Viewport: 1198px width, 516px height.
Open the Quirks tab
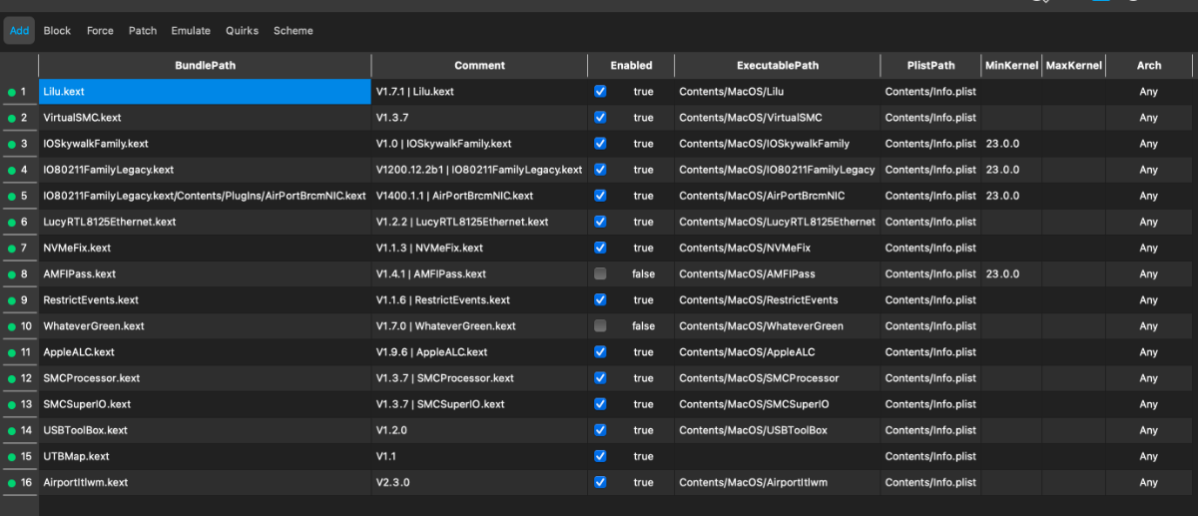(x=242, y=31)
